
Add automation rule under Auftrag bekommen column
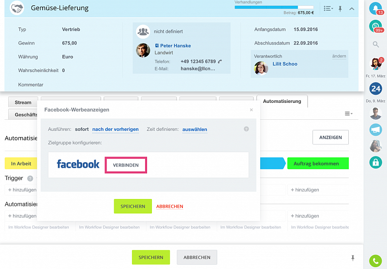pyautogui.click(x=305, y=216)
